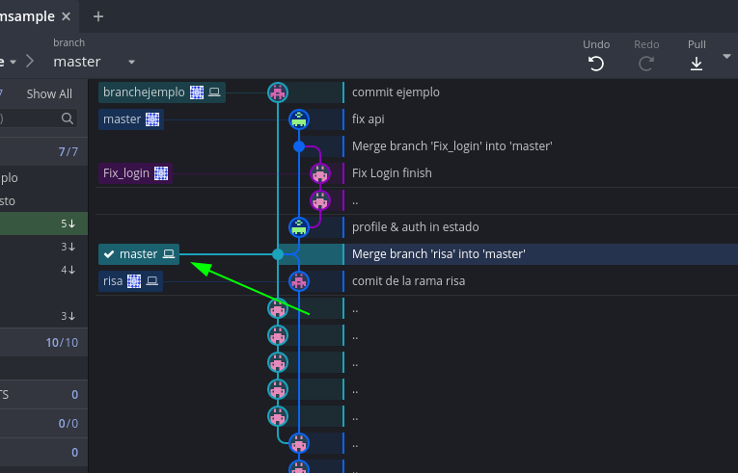Click the Redo arrow icon
This screenshot has height=473, width=738.
pyautogui.click(x=646, y=64)
